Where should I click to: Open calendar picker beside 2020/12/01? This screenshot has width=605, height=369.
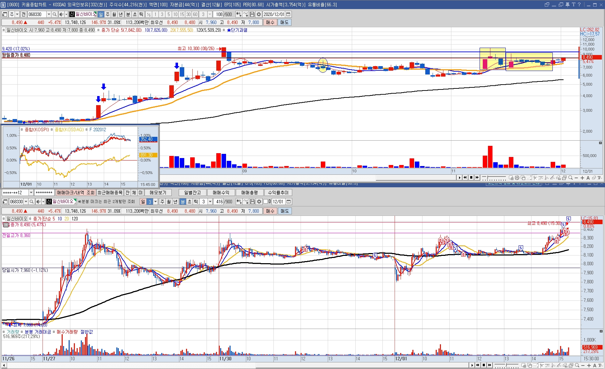(288, 14)
